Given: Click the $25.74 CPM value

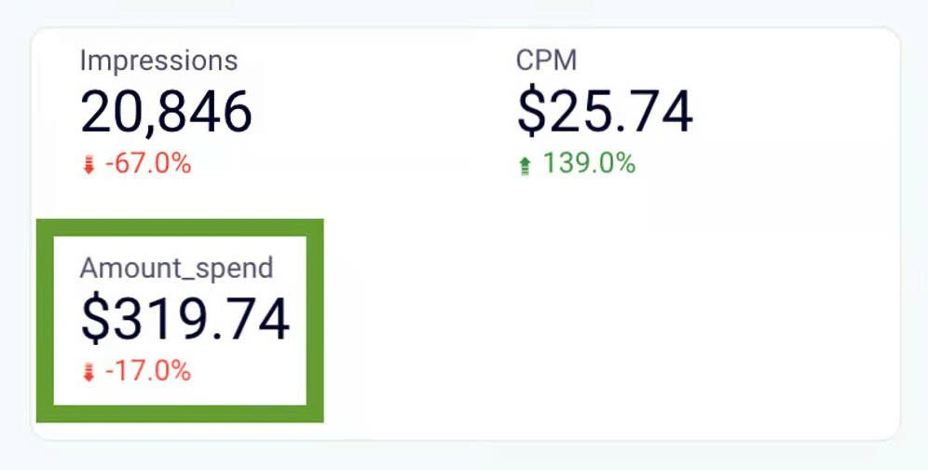Looking at the screenshot, I should [605, 112].
